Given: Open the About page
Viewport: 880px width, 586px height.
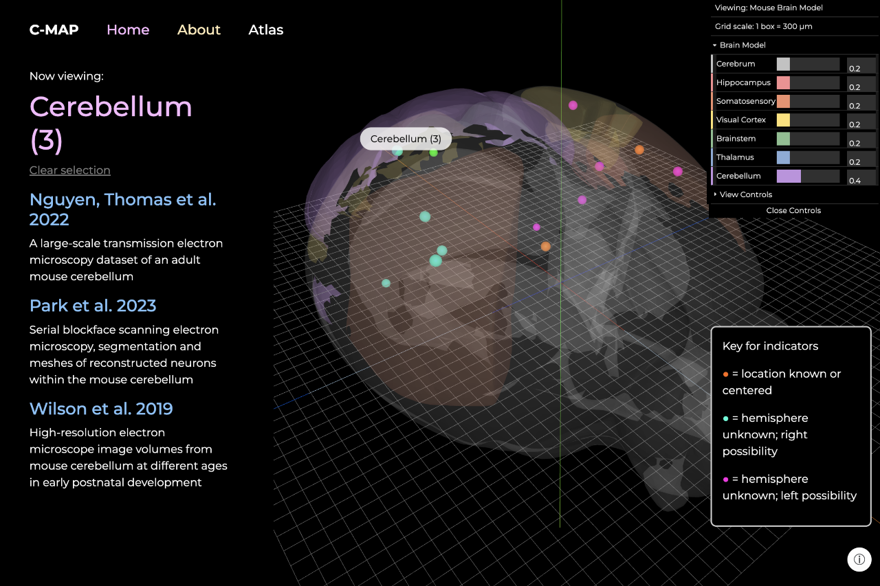Looking at the screenshot, I should click(x=199, y=30).
